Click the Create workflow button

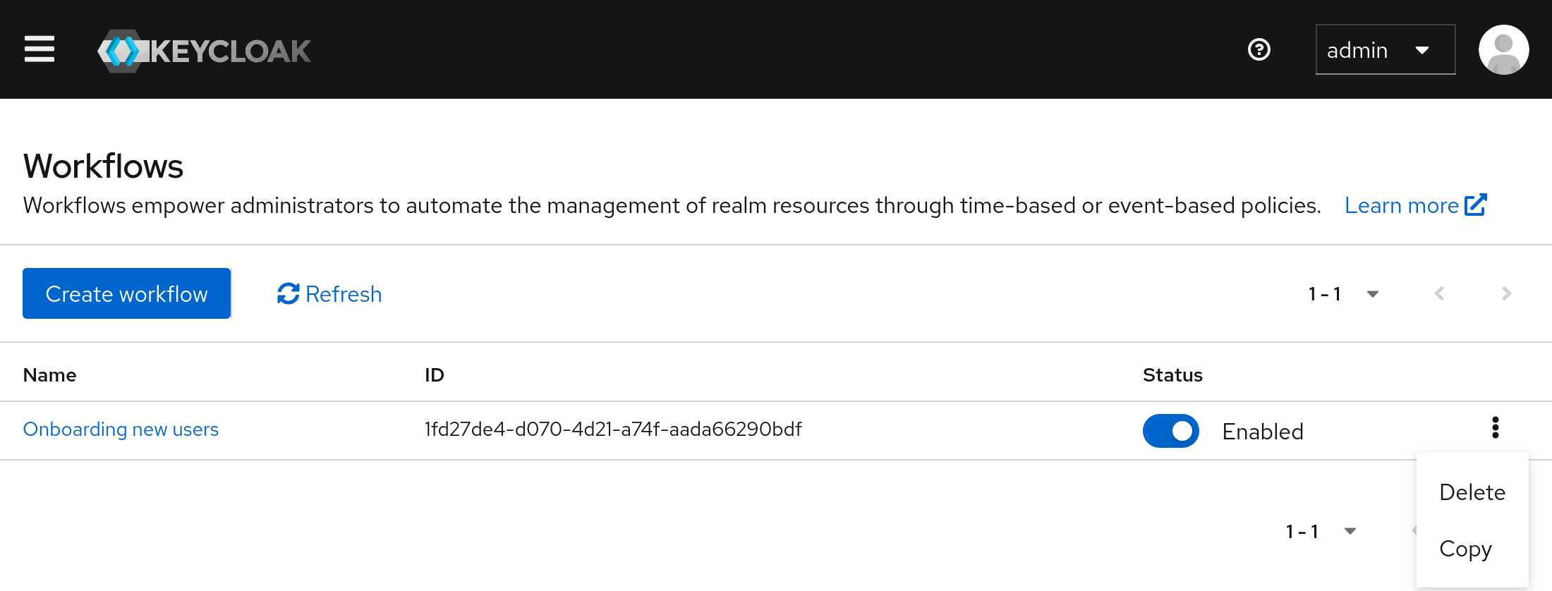click(x=126, y=293)
